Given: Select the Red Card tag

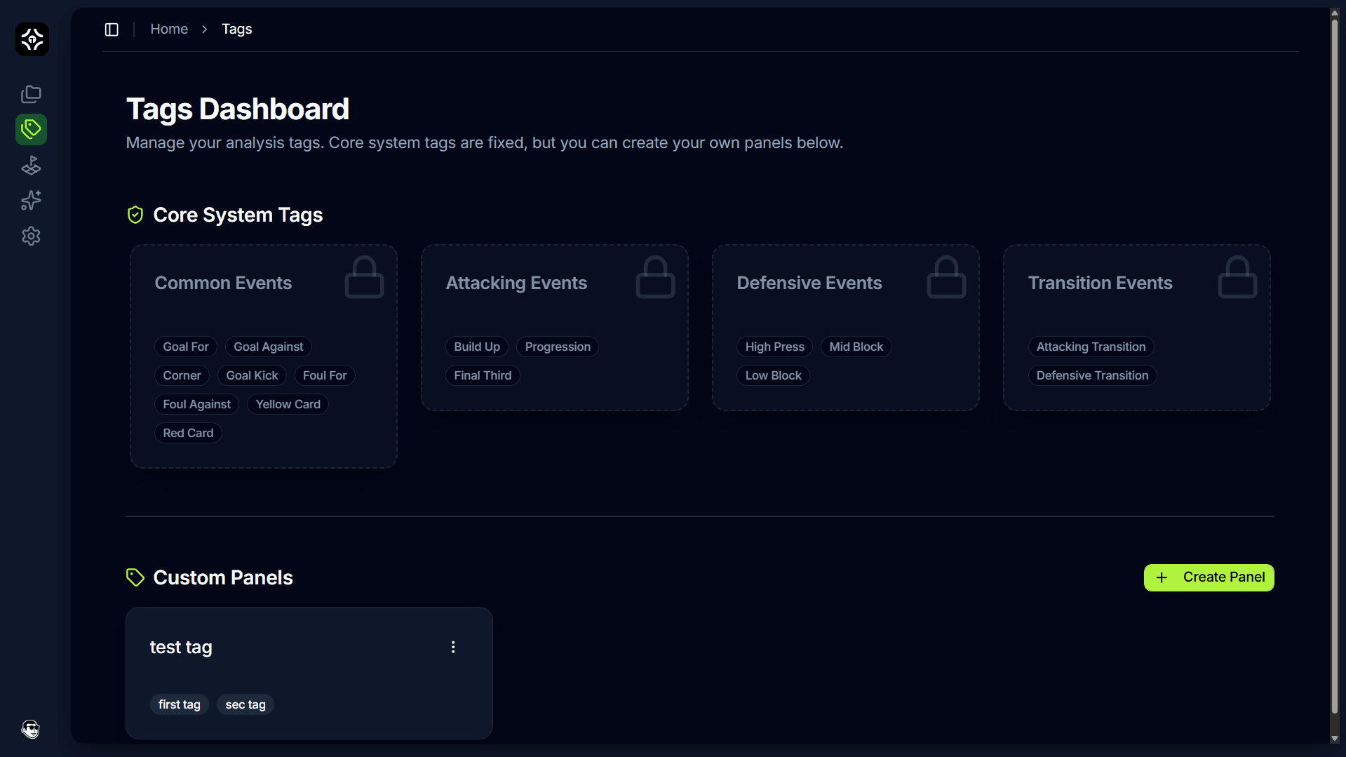Looking at the screenshot, I should coord(188,433).
